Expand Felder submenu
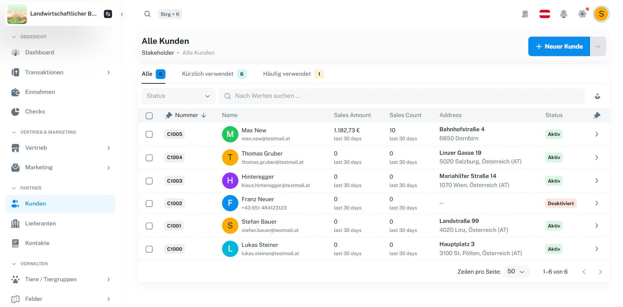Screen dimensions: 623x307 [108, 299]
